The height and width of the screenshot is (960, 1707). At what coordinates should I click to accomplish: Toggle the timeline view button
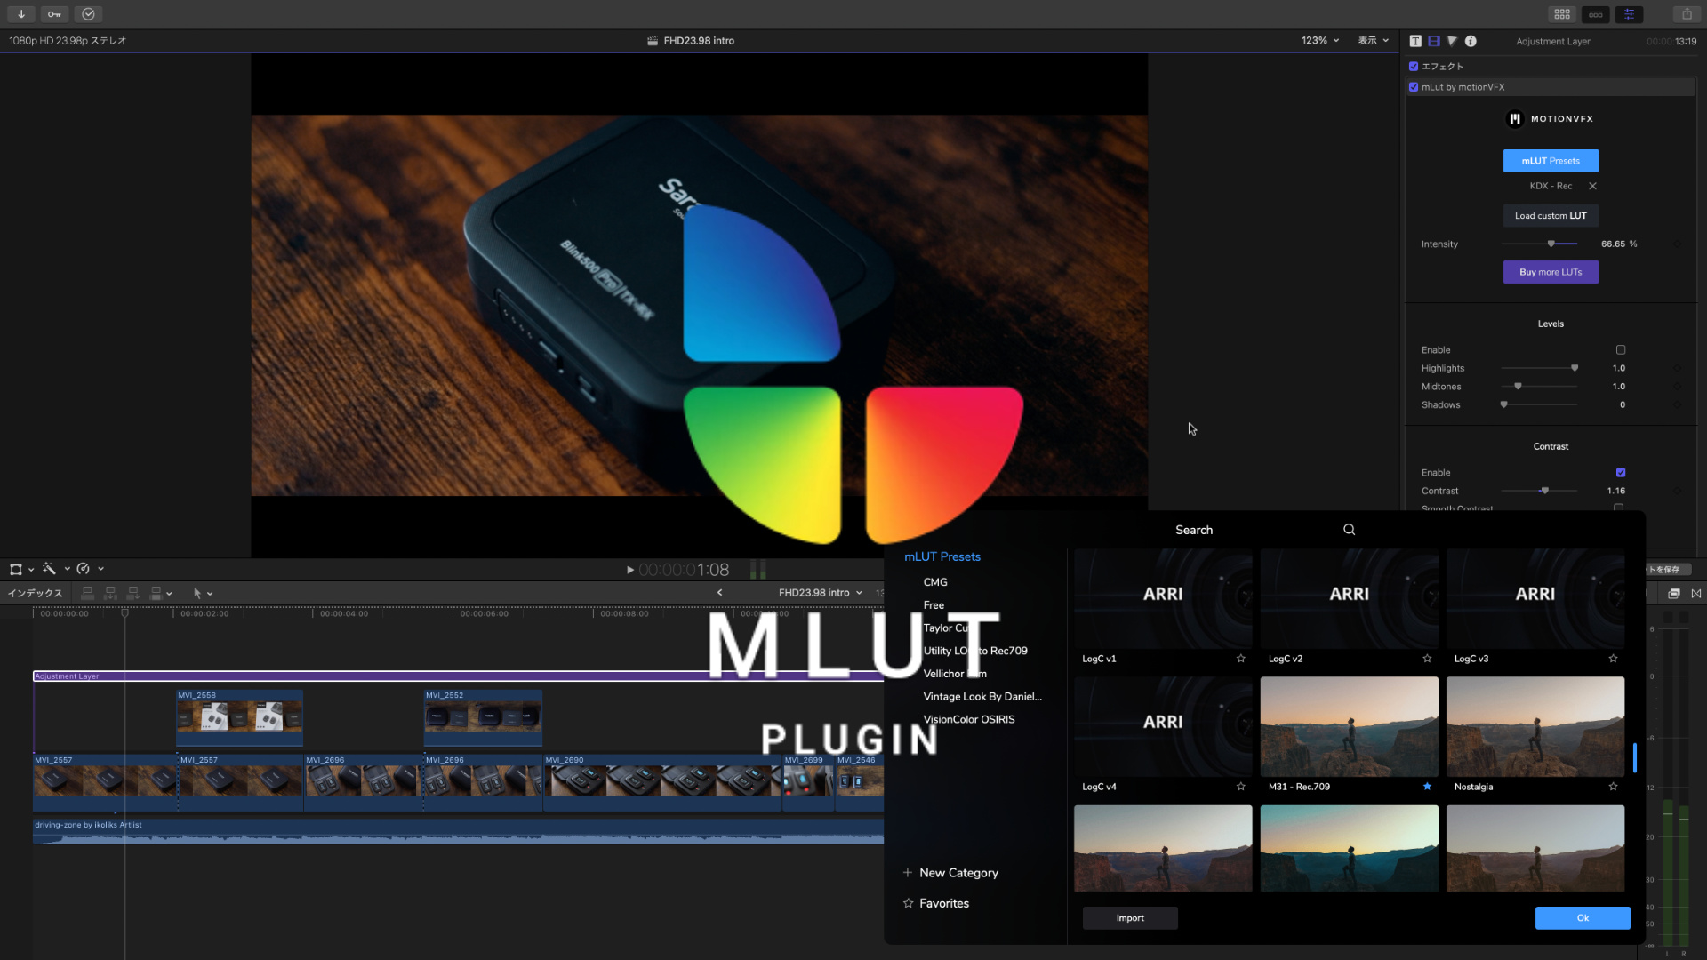[1596, 14]
